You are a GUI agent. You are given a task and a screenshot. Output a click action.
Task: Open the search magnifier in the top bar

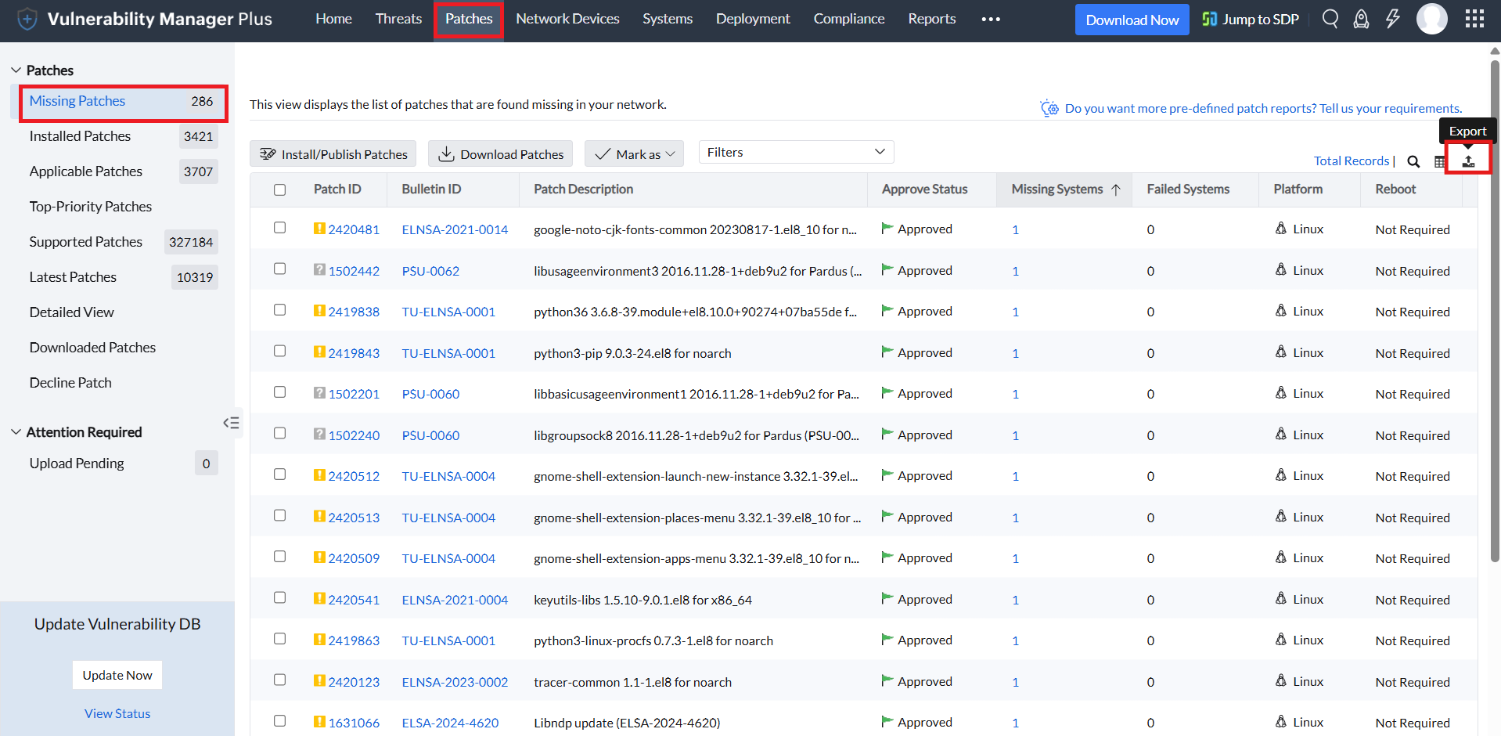coord(1330,19)
